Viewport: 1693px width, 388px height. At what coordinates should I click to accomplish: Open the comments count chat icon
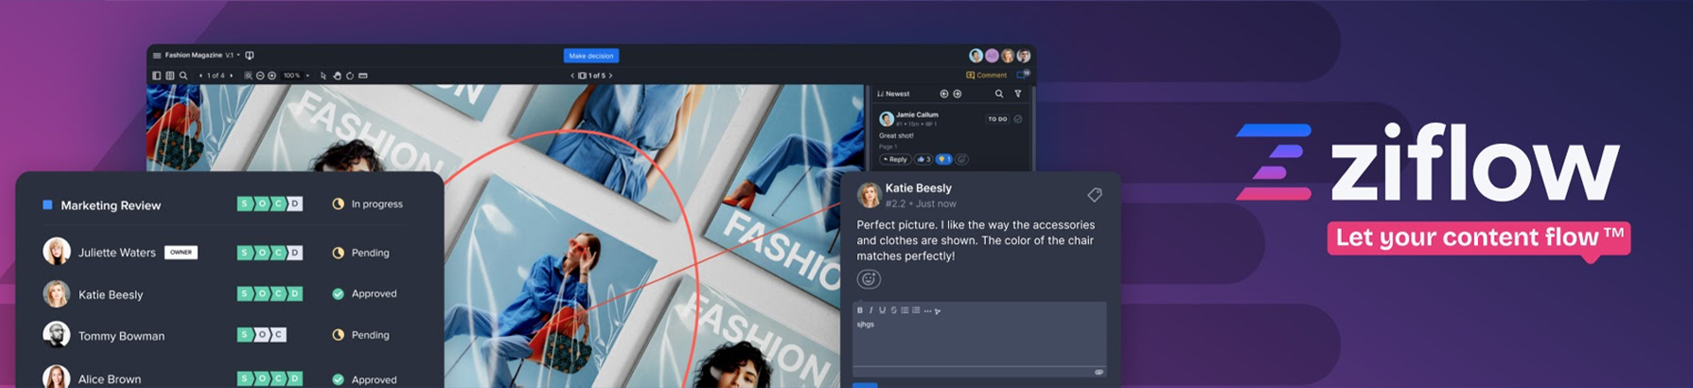click(x=1023, y=75)
